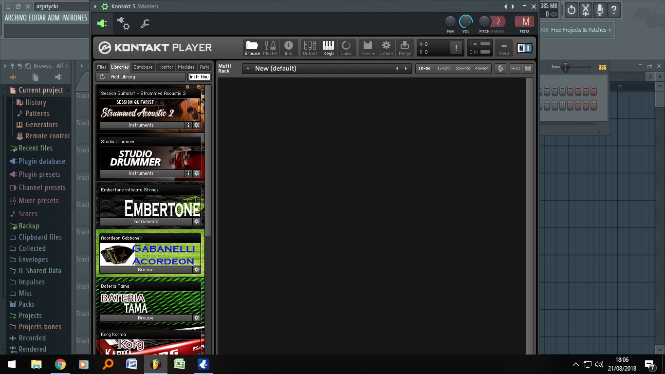Toggle the graph editor bars icon near Giro
Screen dimensions: 665x374
pos(602,67)
